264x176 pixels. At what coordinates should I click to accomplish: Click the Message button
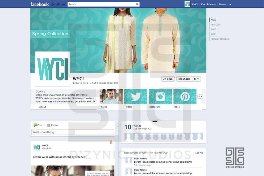[184, 79]
